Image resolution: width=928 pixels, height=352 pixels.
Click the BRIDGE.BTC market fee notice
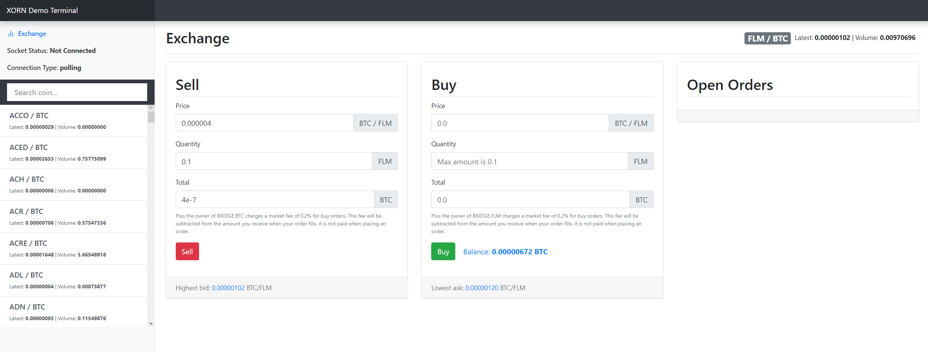(x=281, y=224)
